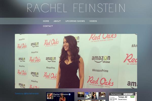Click the green BUY button for Tempe show
The image size is (152, 101).
(x=132, y=97)
